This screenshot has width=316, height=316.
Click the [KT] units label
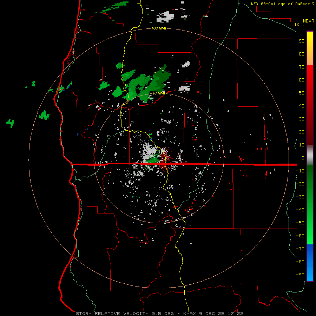click(x=300, y=24)
